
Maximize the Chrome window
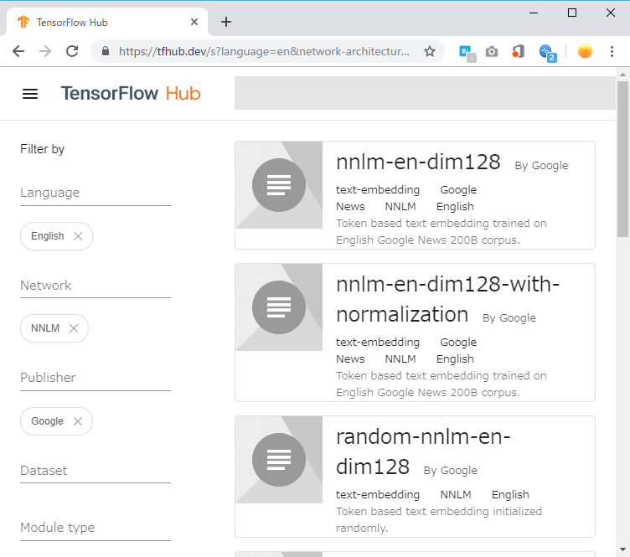coord(572,13)
